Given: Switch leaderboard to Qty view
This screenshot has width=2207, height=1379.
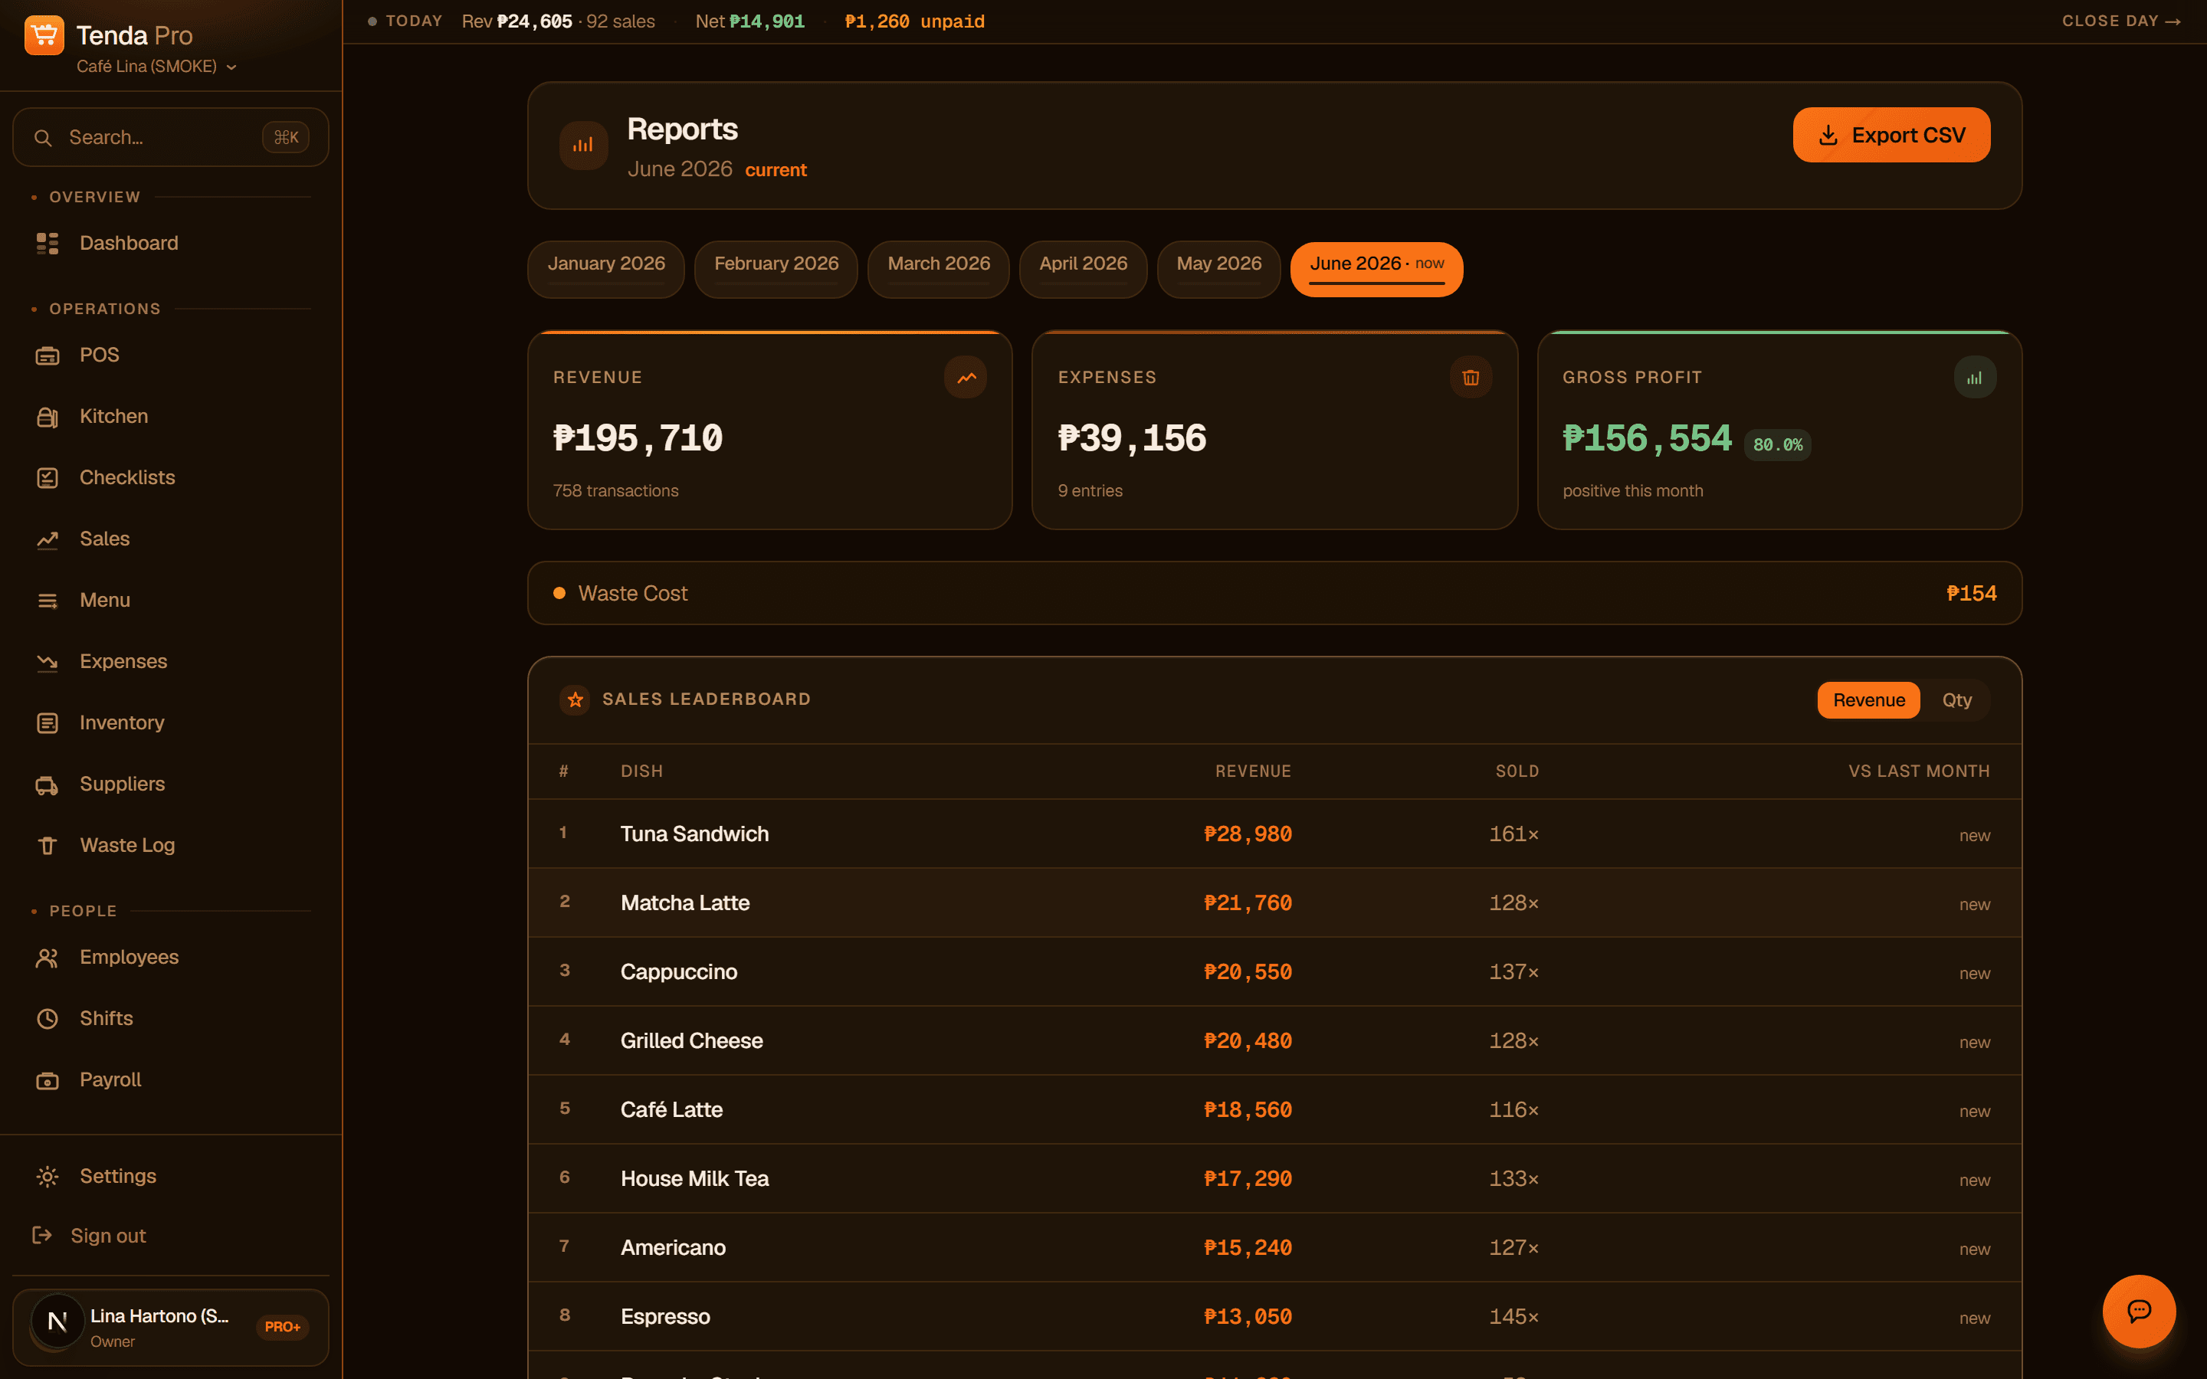Looking at the screenshot, I should tap(1956, 700).
